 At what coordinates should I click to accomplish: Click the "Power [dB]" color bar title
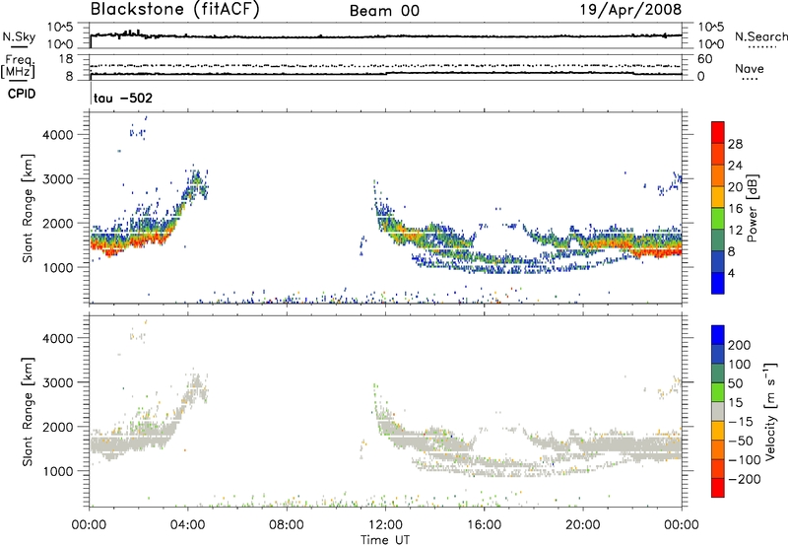click(x=752, y=208)
